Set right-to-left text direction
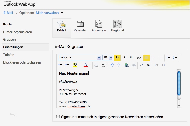190x126 pixels. click(x=163, y=65)
